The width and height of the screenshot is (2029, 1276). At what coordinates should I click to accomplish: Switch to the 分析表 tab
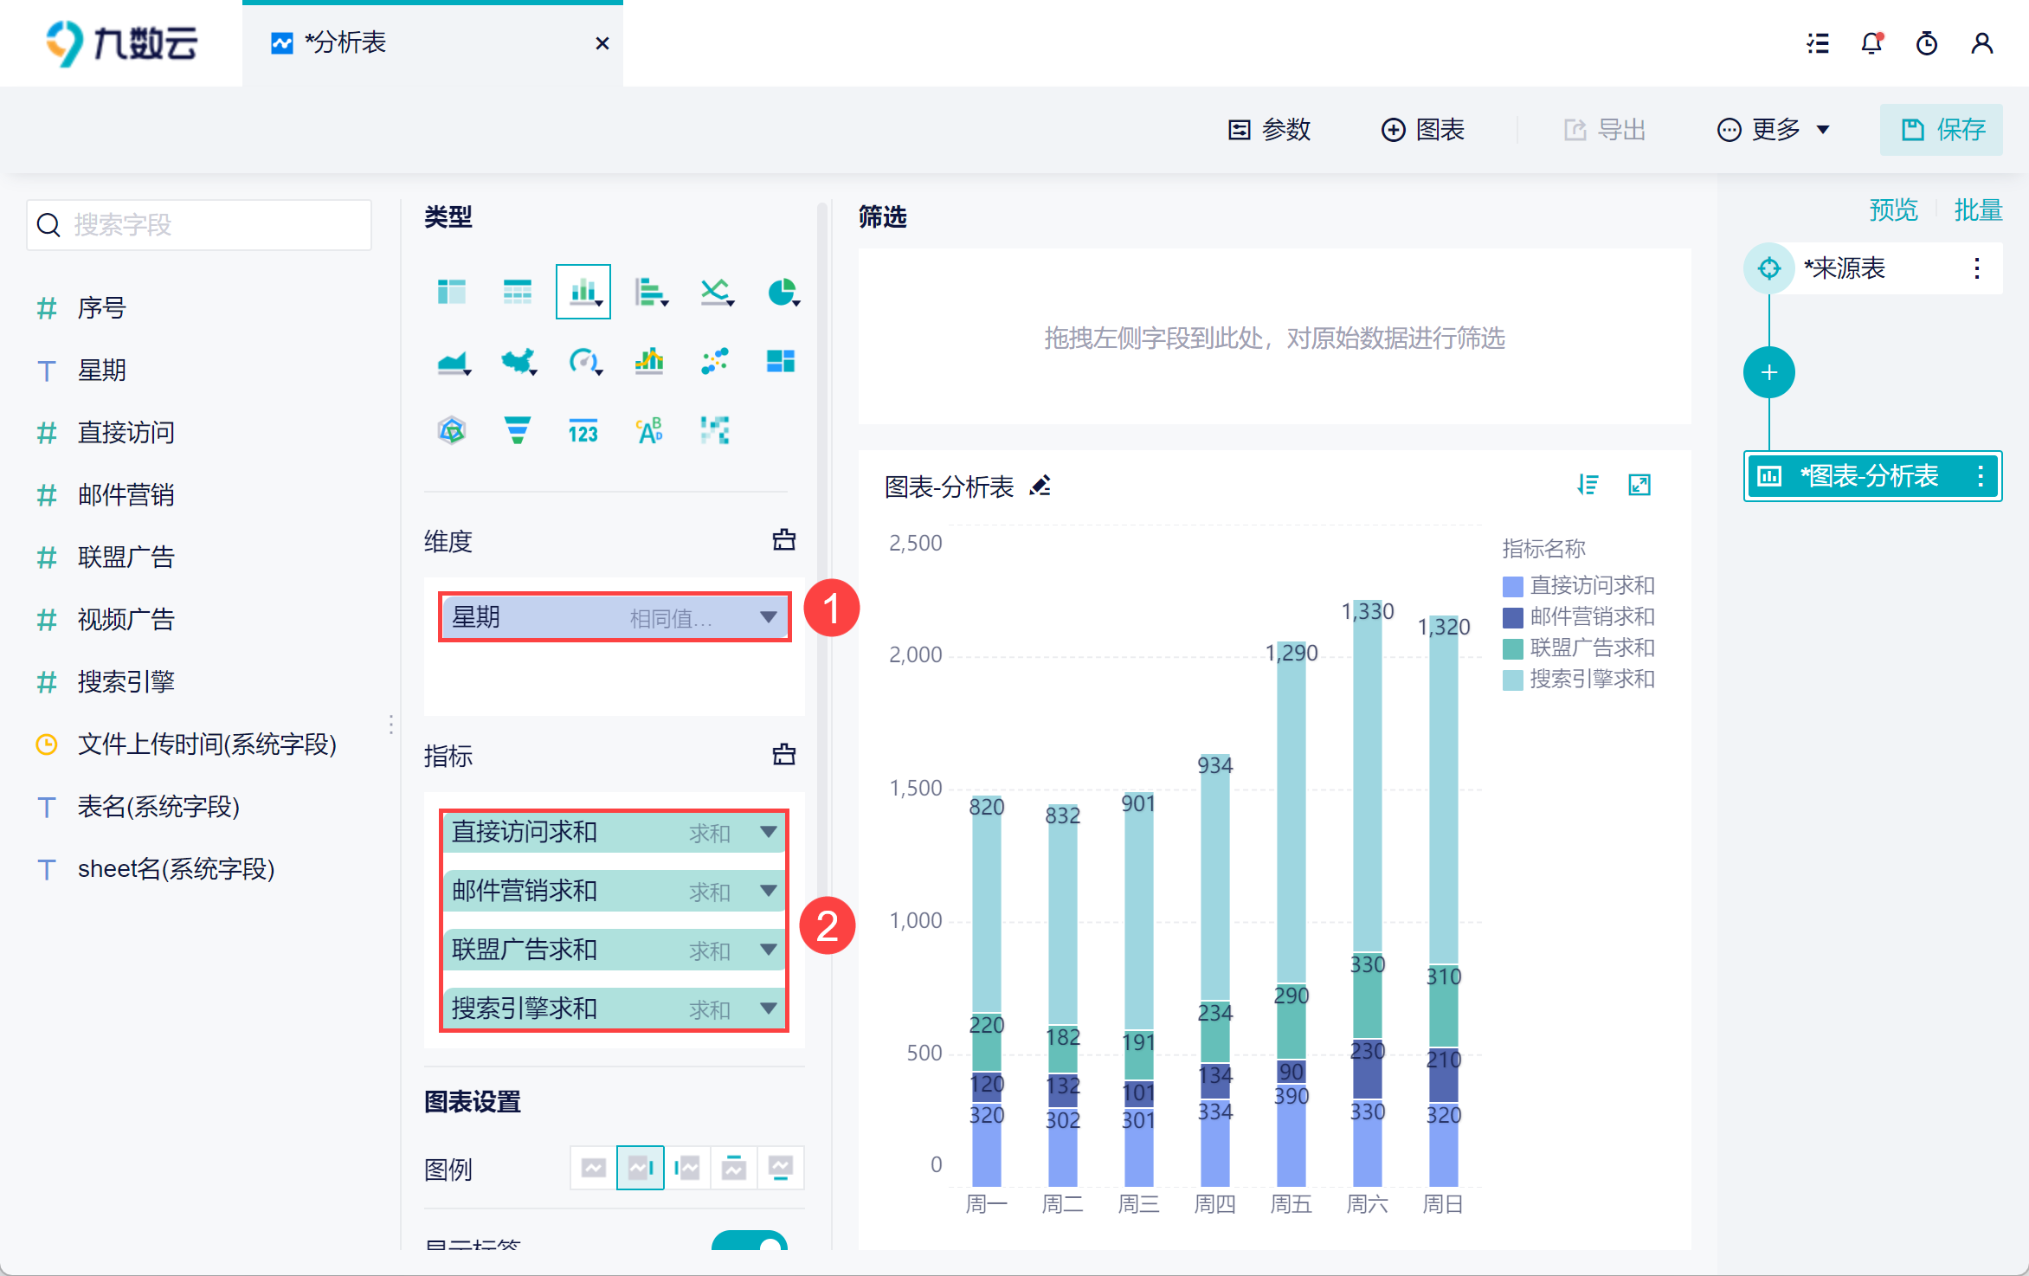[x=345, y=43]
